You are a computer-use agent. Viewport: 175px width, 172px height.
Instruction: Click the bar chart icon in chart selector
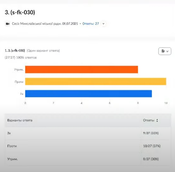(x=163, y=51)
